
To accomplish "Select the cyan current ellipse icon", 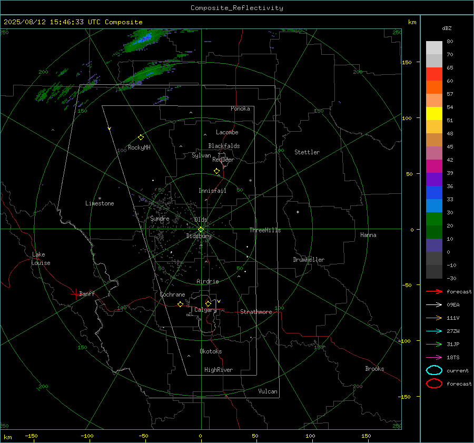I will click(x=434, y=370).
